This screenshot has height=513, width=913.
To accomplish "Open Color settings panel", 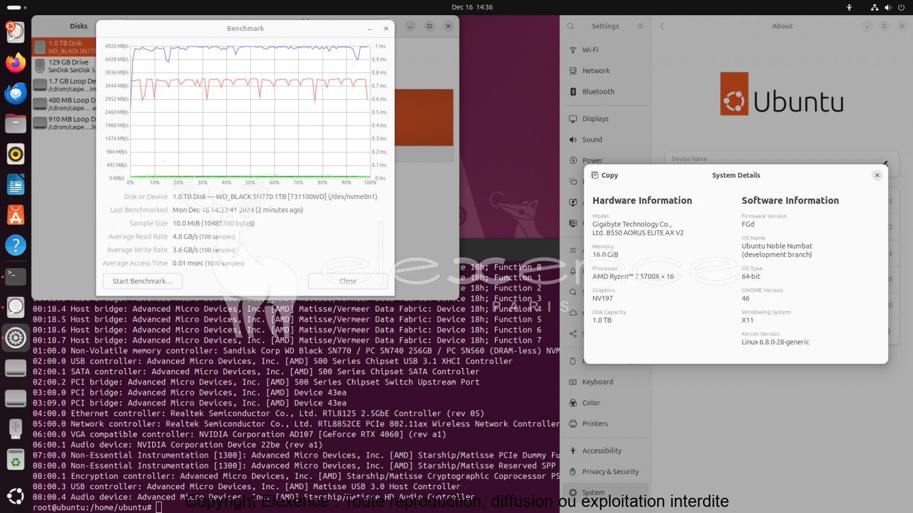I will click(605, 403).
